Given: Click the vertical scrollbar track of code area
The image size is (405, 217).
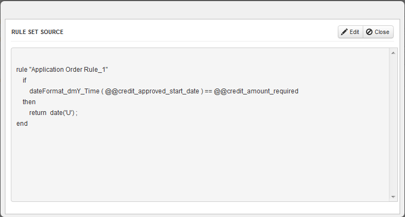Looking at the screenshot, I should (393, 124).
